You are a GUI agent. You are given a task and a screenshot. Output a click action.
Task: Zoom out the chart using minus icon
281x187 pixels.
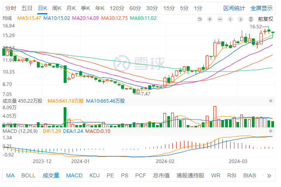click(x=220, y=19)
